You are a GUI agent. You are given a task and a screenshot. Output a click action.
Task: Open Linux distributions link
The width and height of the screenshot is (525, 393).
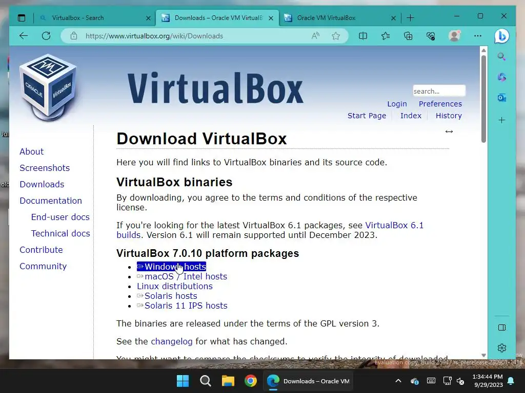[174, 286]
